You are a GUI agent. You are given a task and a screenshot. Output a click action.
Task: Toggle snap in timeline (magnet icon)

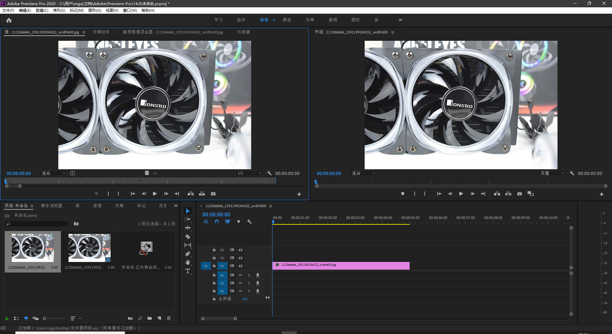217,221
